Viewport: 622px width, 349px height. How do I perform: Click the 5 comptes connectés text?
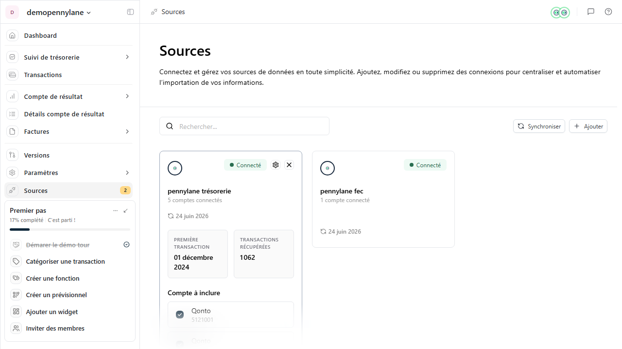click(x=195, y=200)
